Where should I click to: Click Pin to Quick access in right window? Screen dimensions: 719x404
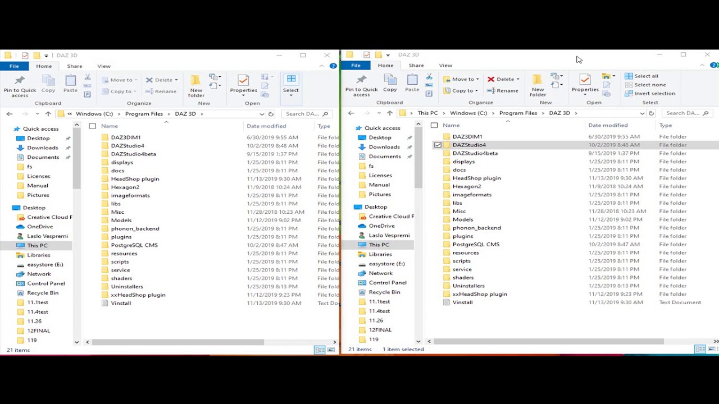pyautogui.click(x=361, y=85)
